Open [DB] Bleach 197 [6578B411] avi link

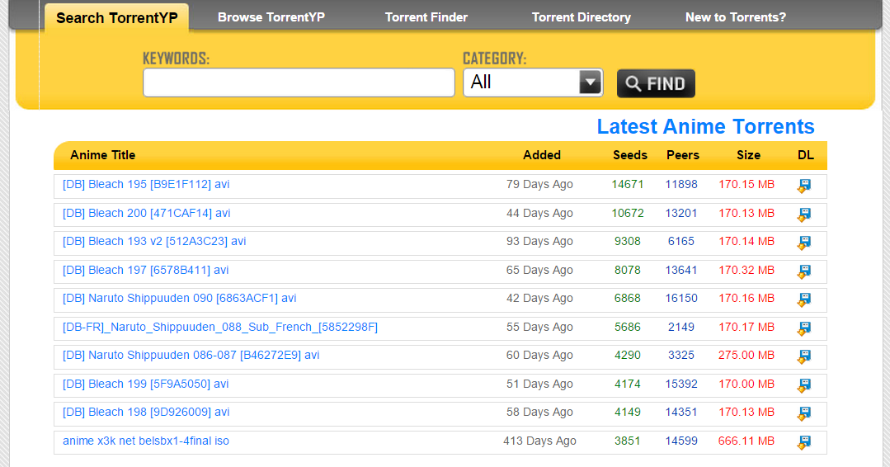[x=146, y=270]
